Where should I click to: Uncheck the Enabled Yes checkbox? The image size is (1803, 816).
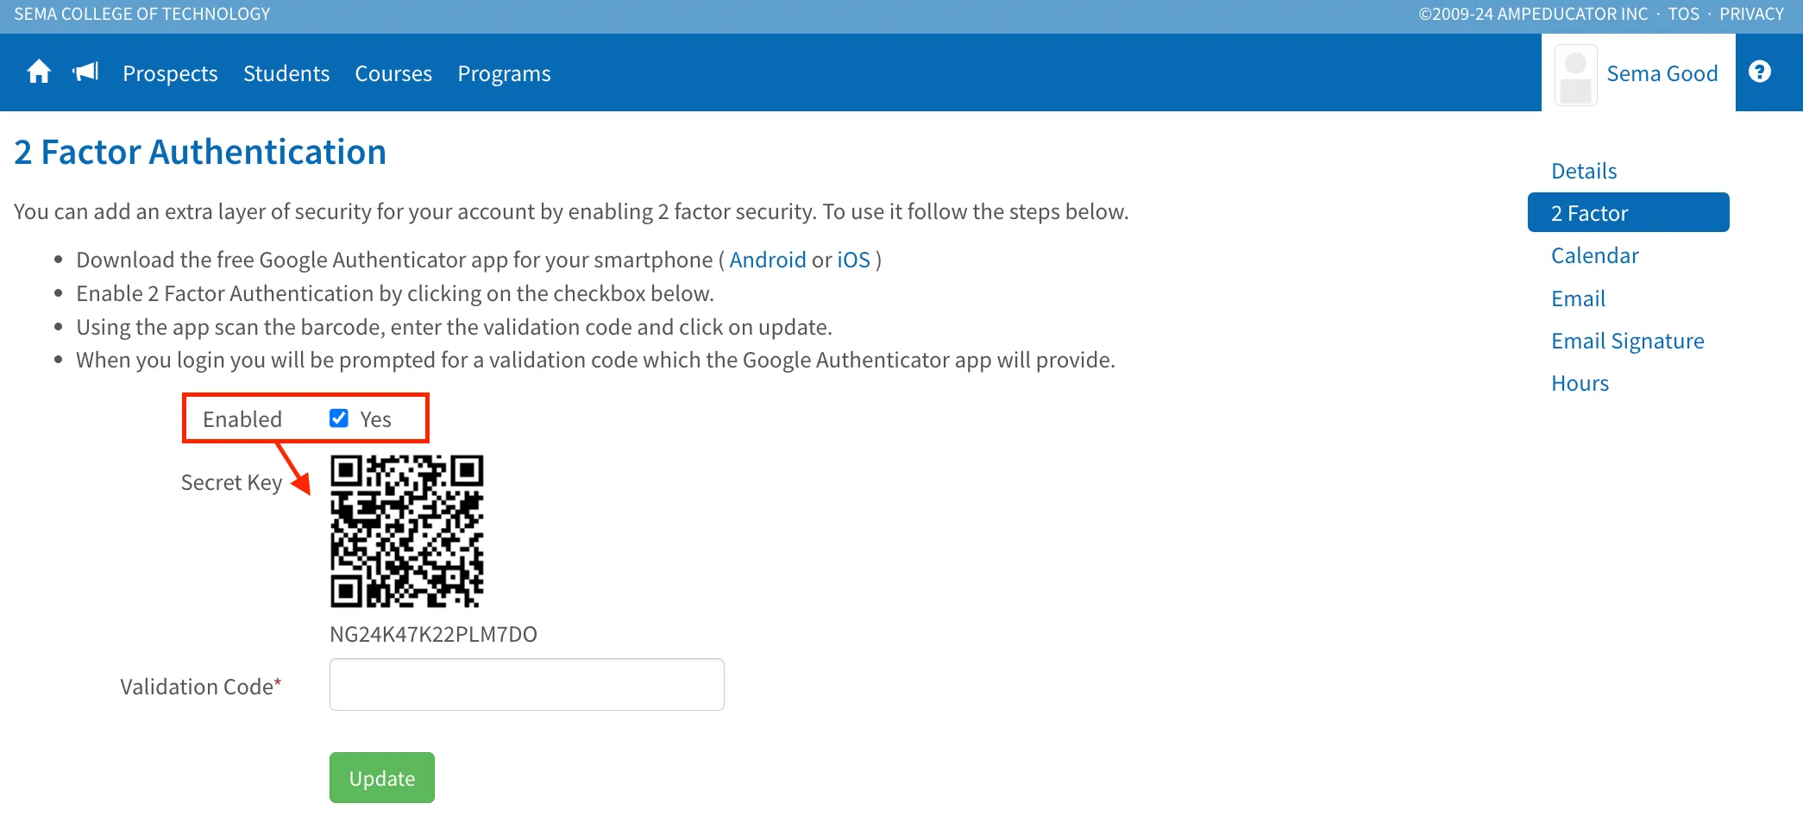point(339,418)
